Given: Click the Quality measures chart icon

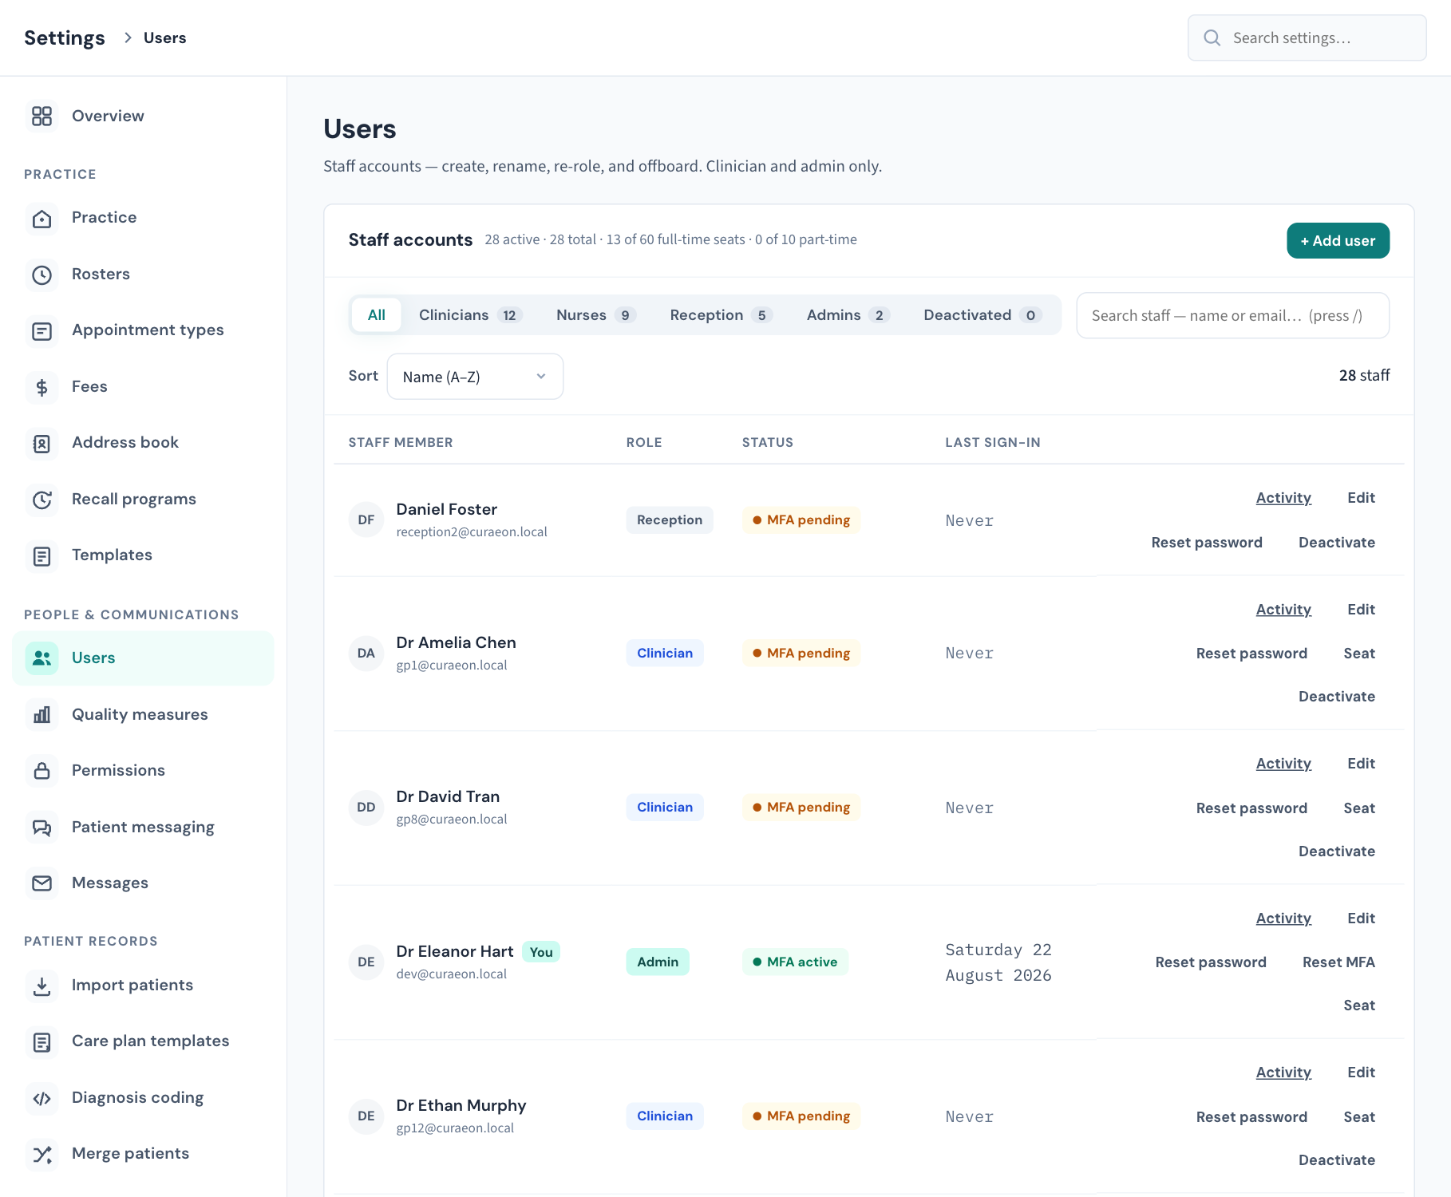Looking at the screenshot, I should tap(42, 715).
